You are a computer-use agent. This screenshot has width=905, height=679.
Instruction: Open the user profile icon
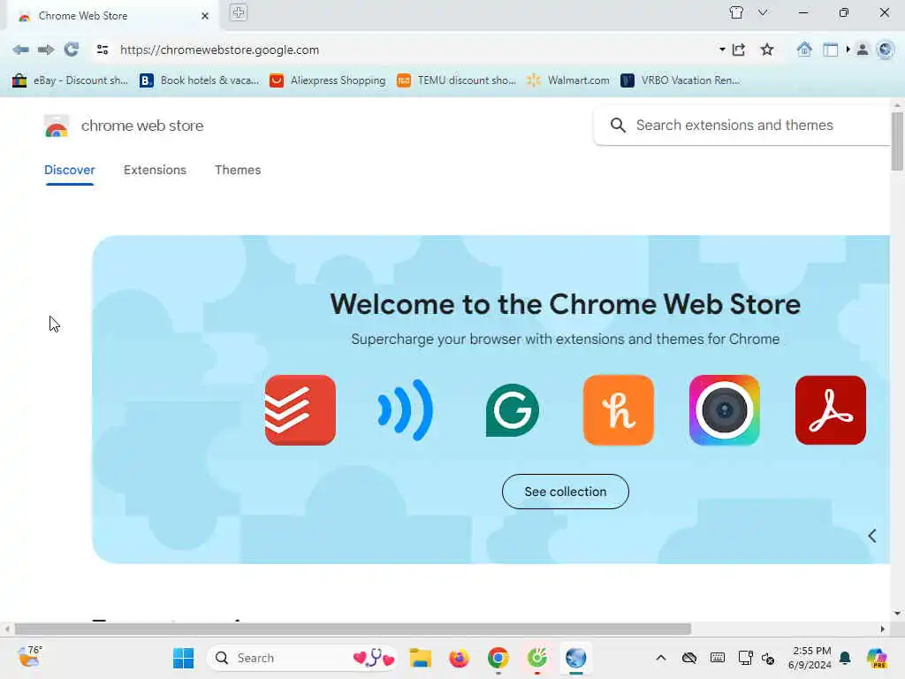(863, 50)
